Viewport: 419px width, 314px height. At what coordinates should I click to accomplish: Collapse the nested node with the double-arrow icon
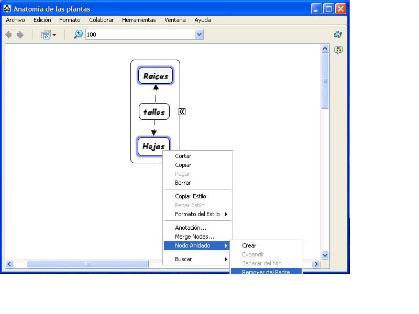pos(182,111)
